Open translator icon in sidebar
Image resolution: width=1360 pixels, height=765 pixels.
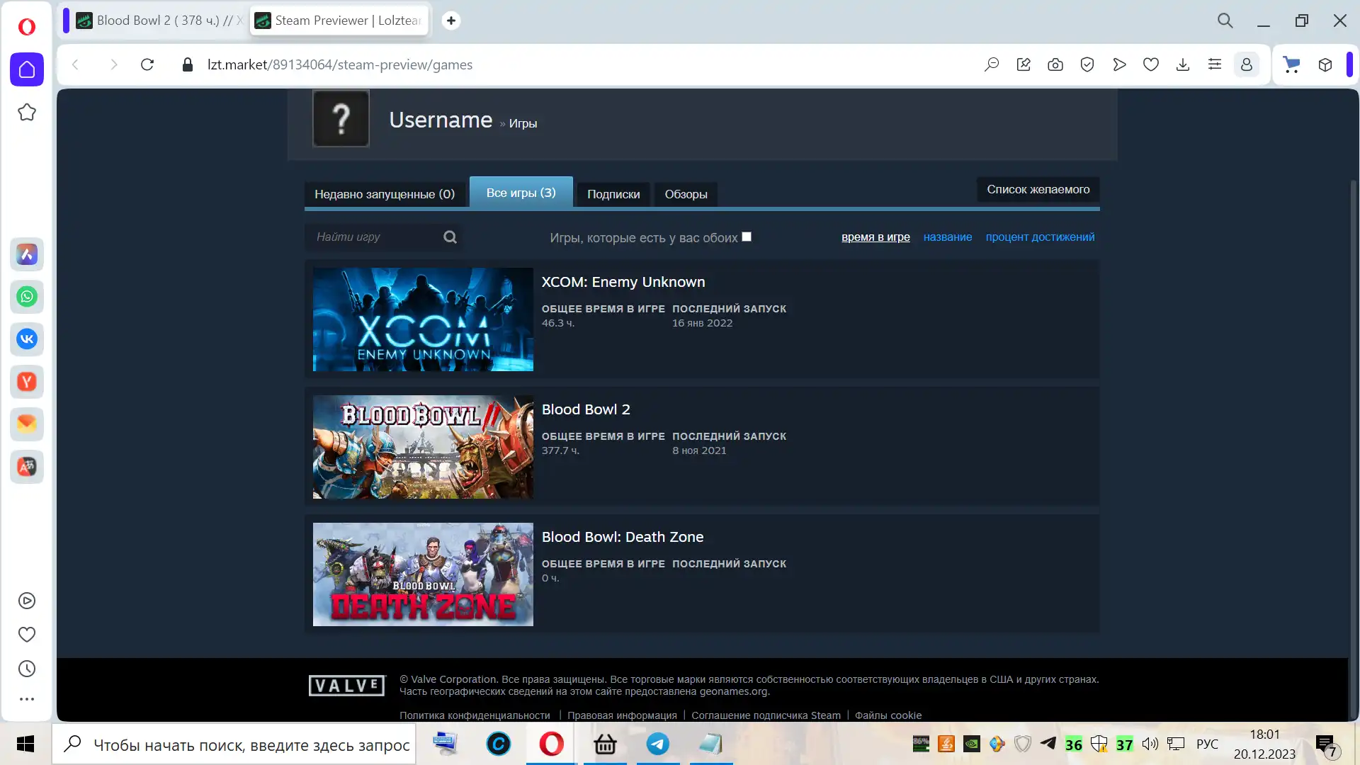pyautogui.click(x=27, y=467)
